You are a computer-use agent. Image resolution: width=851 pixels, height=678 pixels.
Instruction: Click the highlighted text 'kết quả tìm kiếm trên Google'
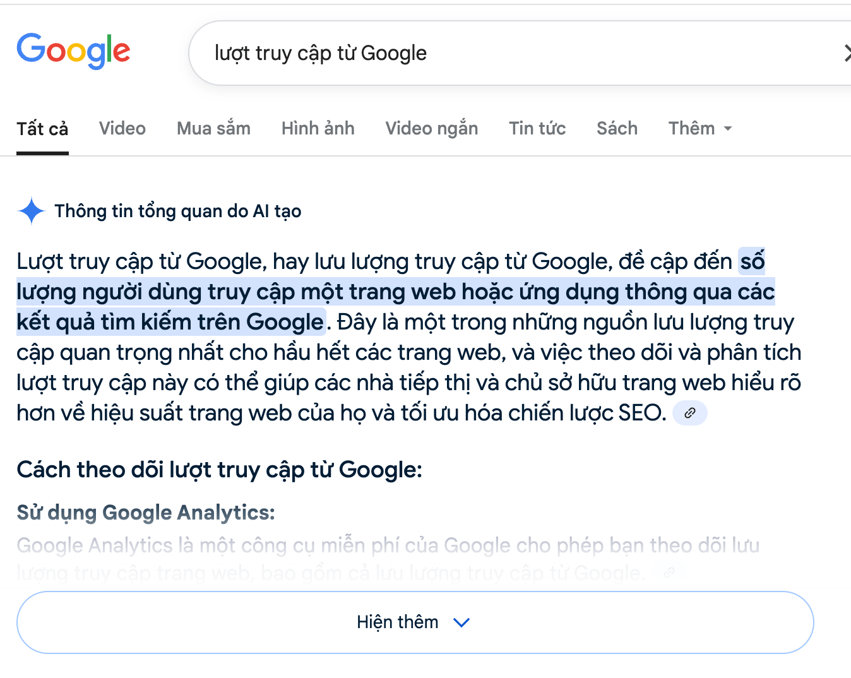tap(170, 322)
